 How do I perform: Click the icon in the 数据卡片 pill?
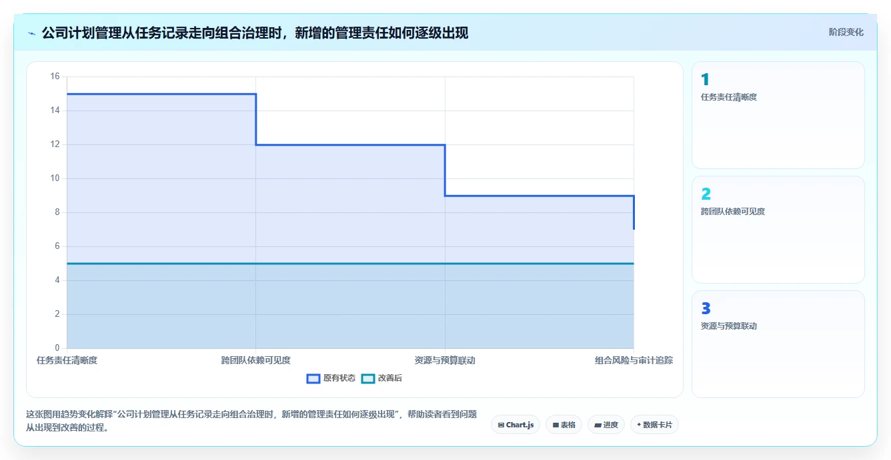pyautogui.click(x=639, y=425)
